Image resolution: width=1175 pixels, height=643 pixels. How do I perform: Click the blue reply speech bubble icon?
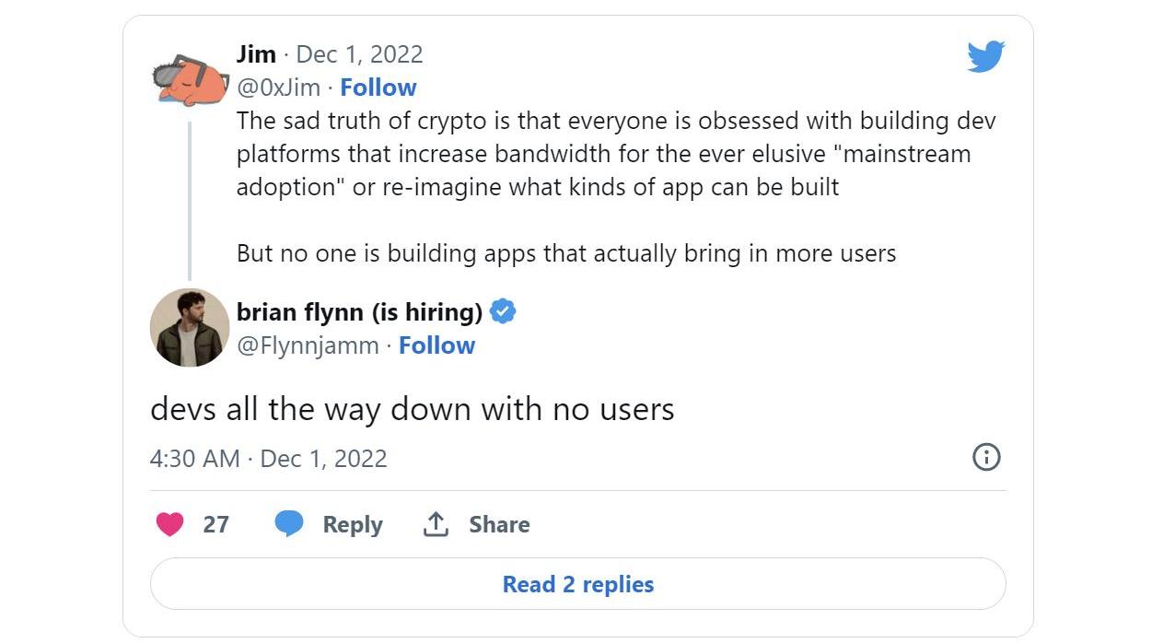(x=289, y=524)
